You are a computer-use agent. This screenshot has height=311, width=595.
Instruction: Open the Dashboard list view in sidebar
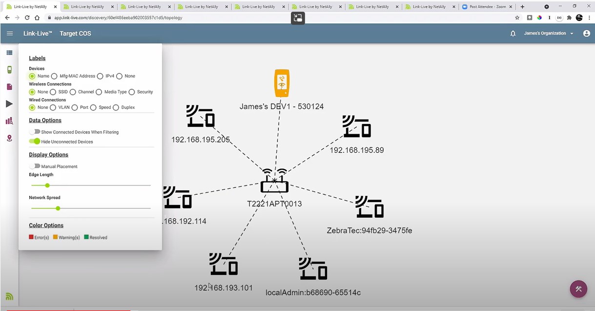tap(9, 52)
